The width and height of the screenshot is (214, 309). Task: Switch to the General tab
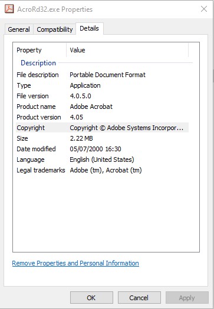point(19,29)
